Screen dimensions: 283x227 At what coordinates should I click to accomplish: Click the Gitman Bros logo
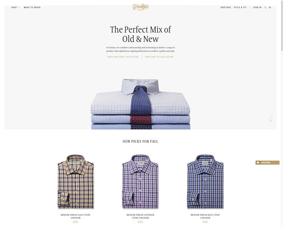pyautogui.click(x=141, y=7)
